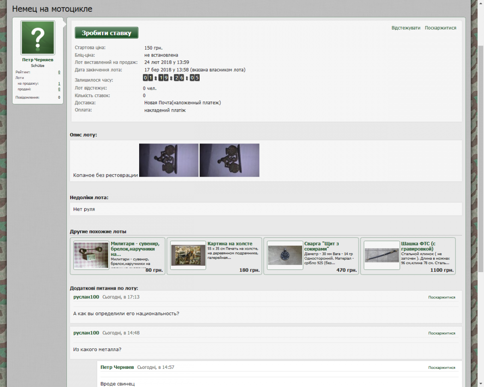Open the first lot photo thumbnail
Viewport: 484px width, 387px height.
tap(169, 160)
